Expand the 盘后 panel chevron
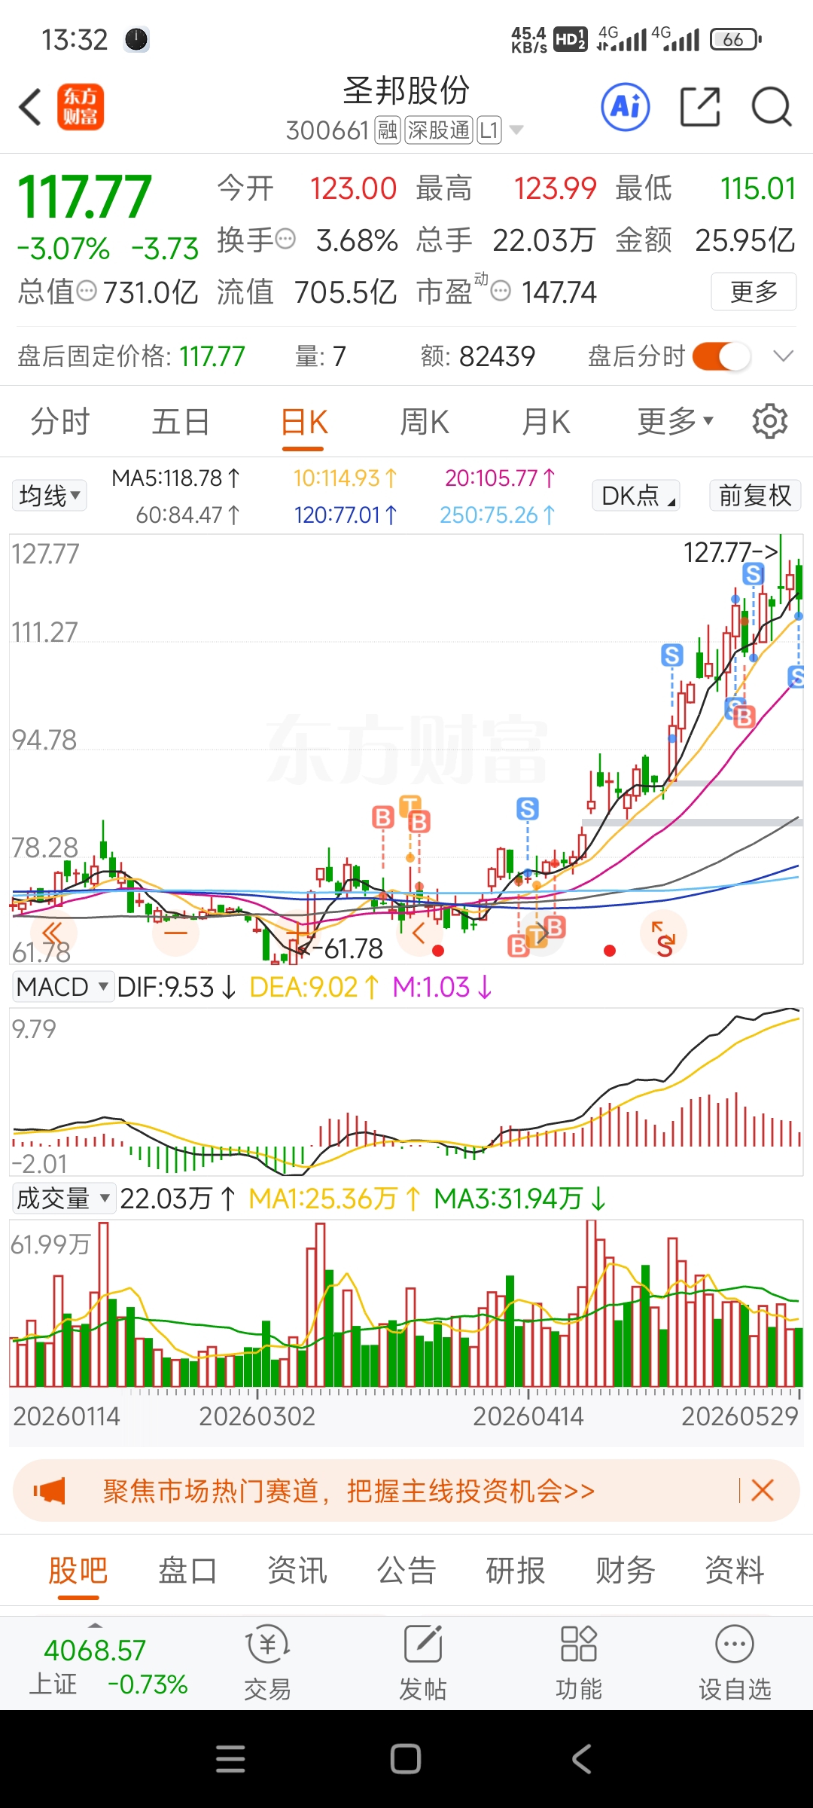The height and width of the screenshot is (1808, 813). click(784, 356)
